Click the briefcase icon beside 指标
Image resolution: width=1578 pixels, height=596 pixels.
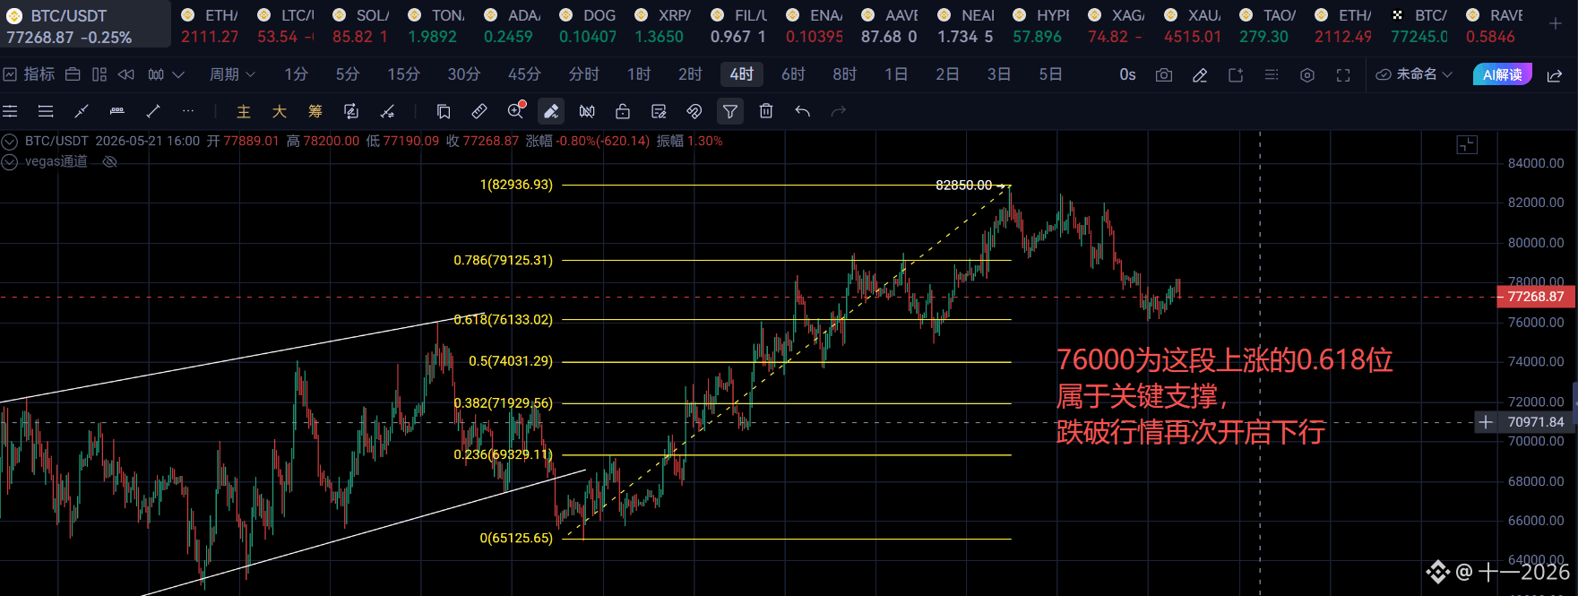[x=73, y=74]
